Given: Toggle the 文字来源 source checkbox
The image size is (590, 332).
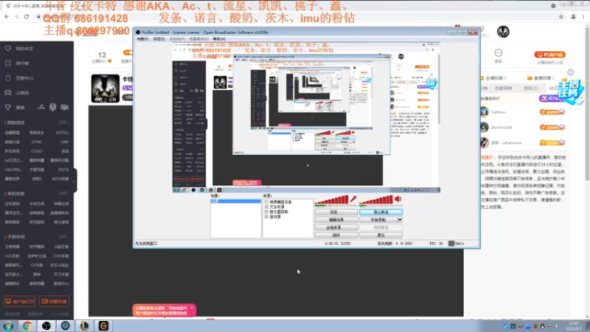Looking at the screenshot, I should (x=266, y=207).
